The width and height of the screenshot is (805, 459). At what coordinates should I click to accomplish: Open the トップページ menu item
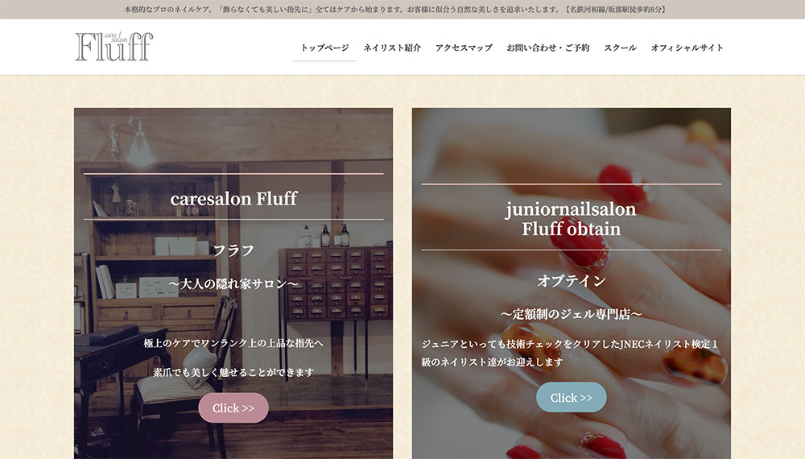(324, 48)
